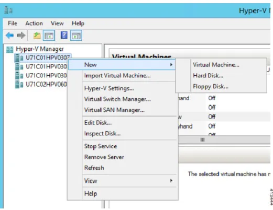
Task: Select Hyper-V Settings... menu entry
Action: point(109,88)
